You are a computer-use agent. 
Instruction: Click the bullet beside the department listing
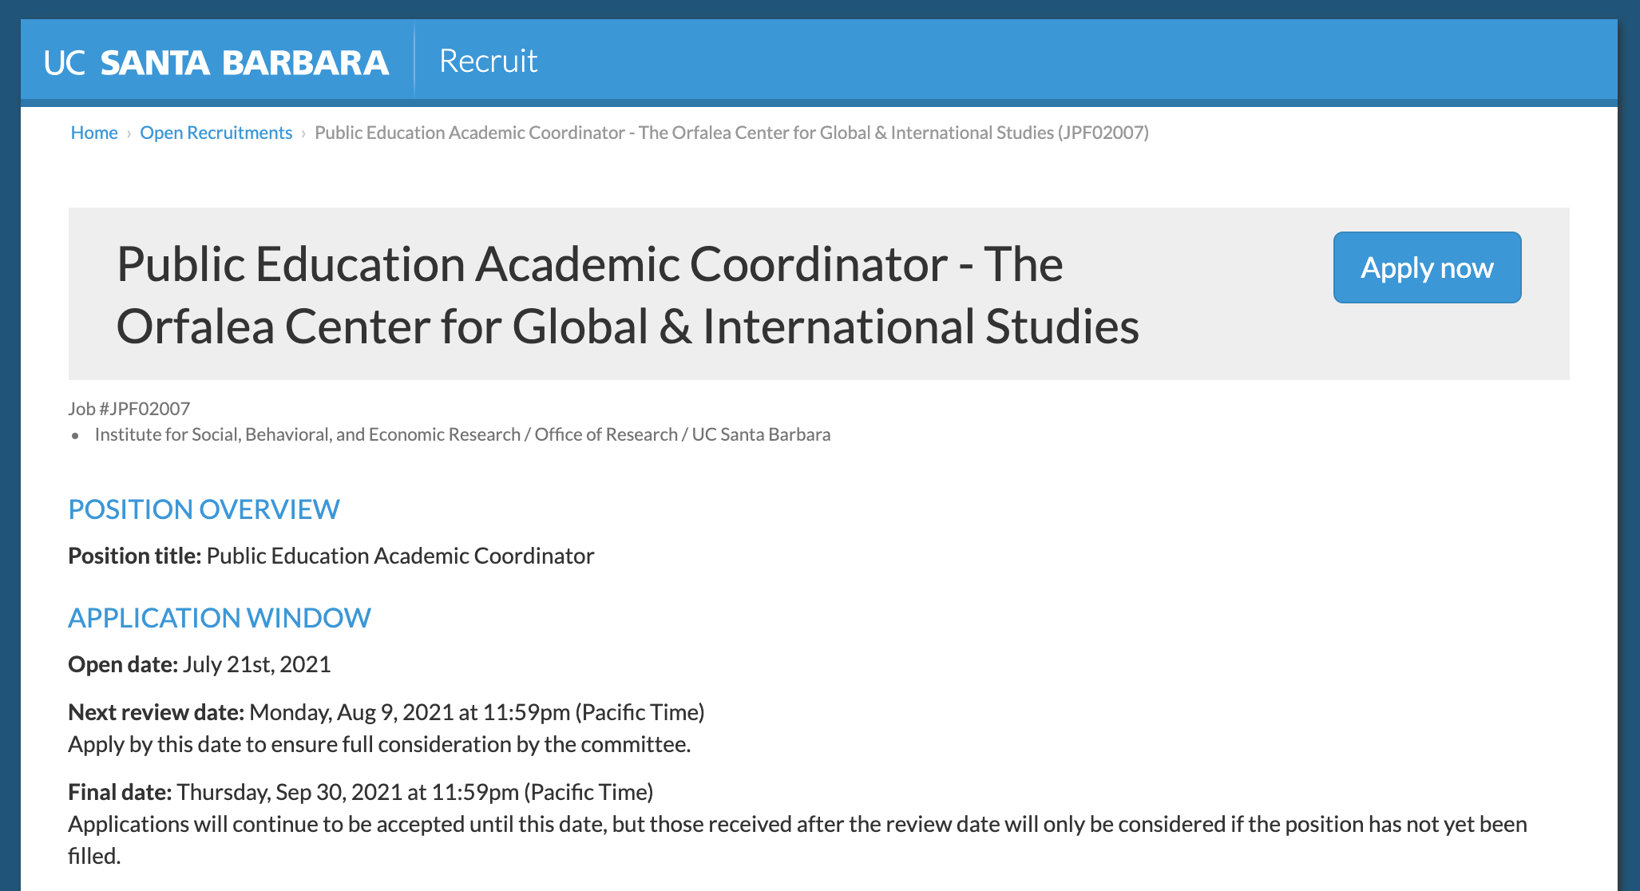pos(75,436)
